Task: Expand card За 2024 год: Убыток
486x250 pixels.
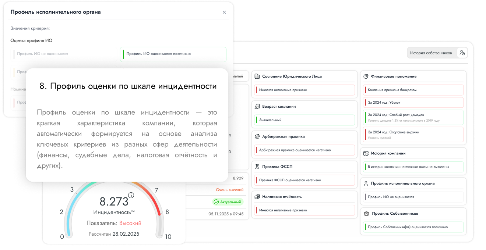Action: 413,102
